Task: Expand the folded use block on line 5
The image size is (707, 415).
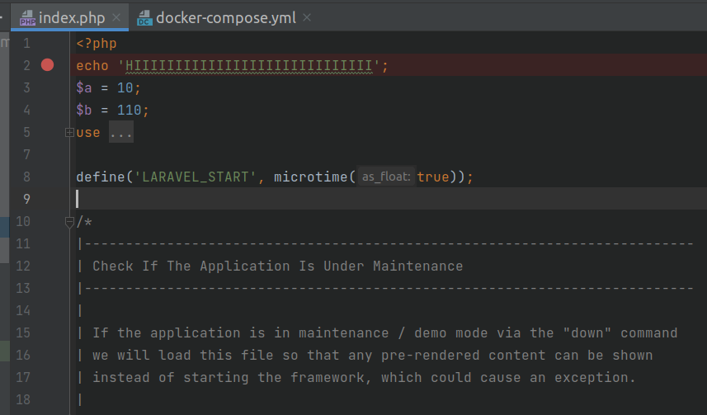Action: (69, 133)
